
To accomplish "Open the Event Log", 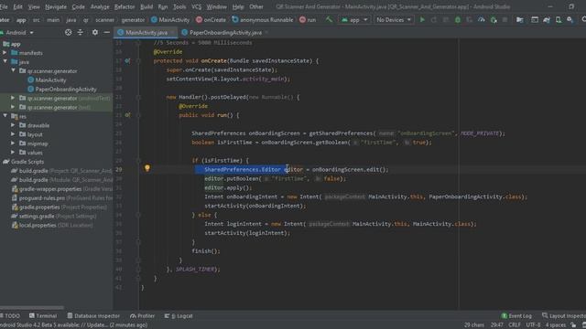I will [516, 316].
